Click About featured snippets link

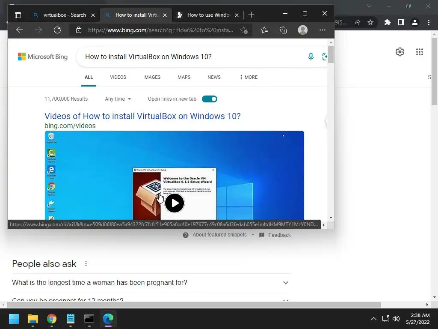pos(219,235)
